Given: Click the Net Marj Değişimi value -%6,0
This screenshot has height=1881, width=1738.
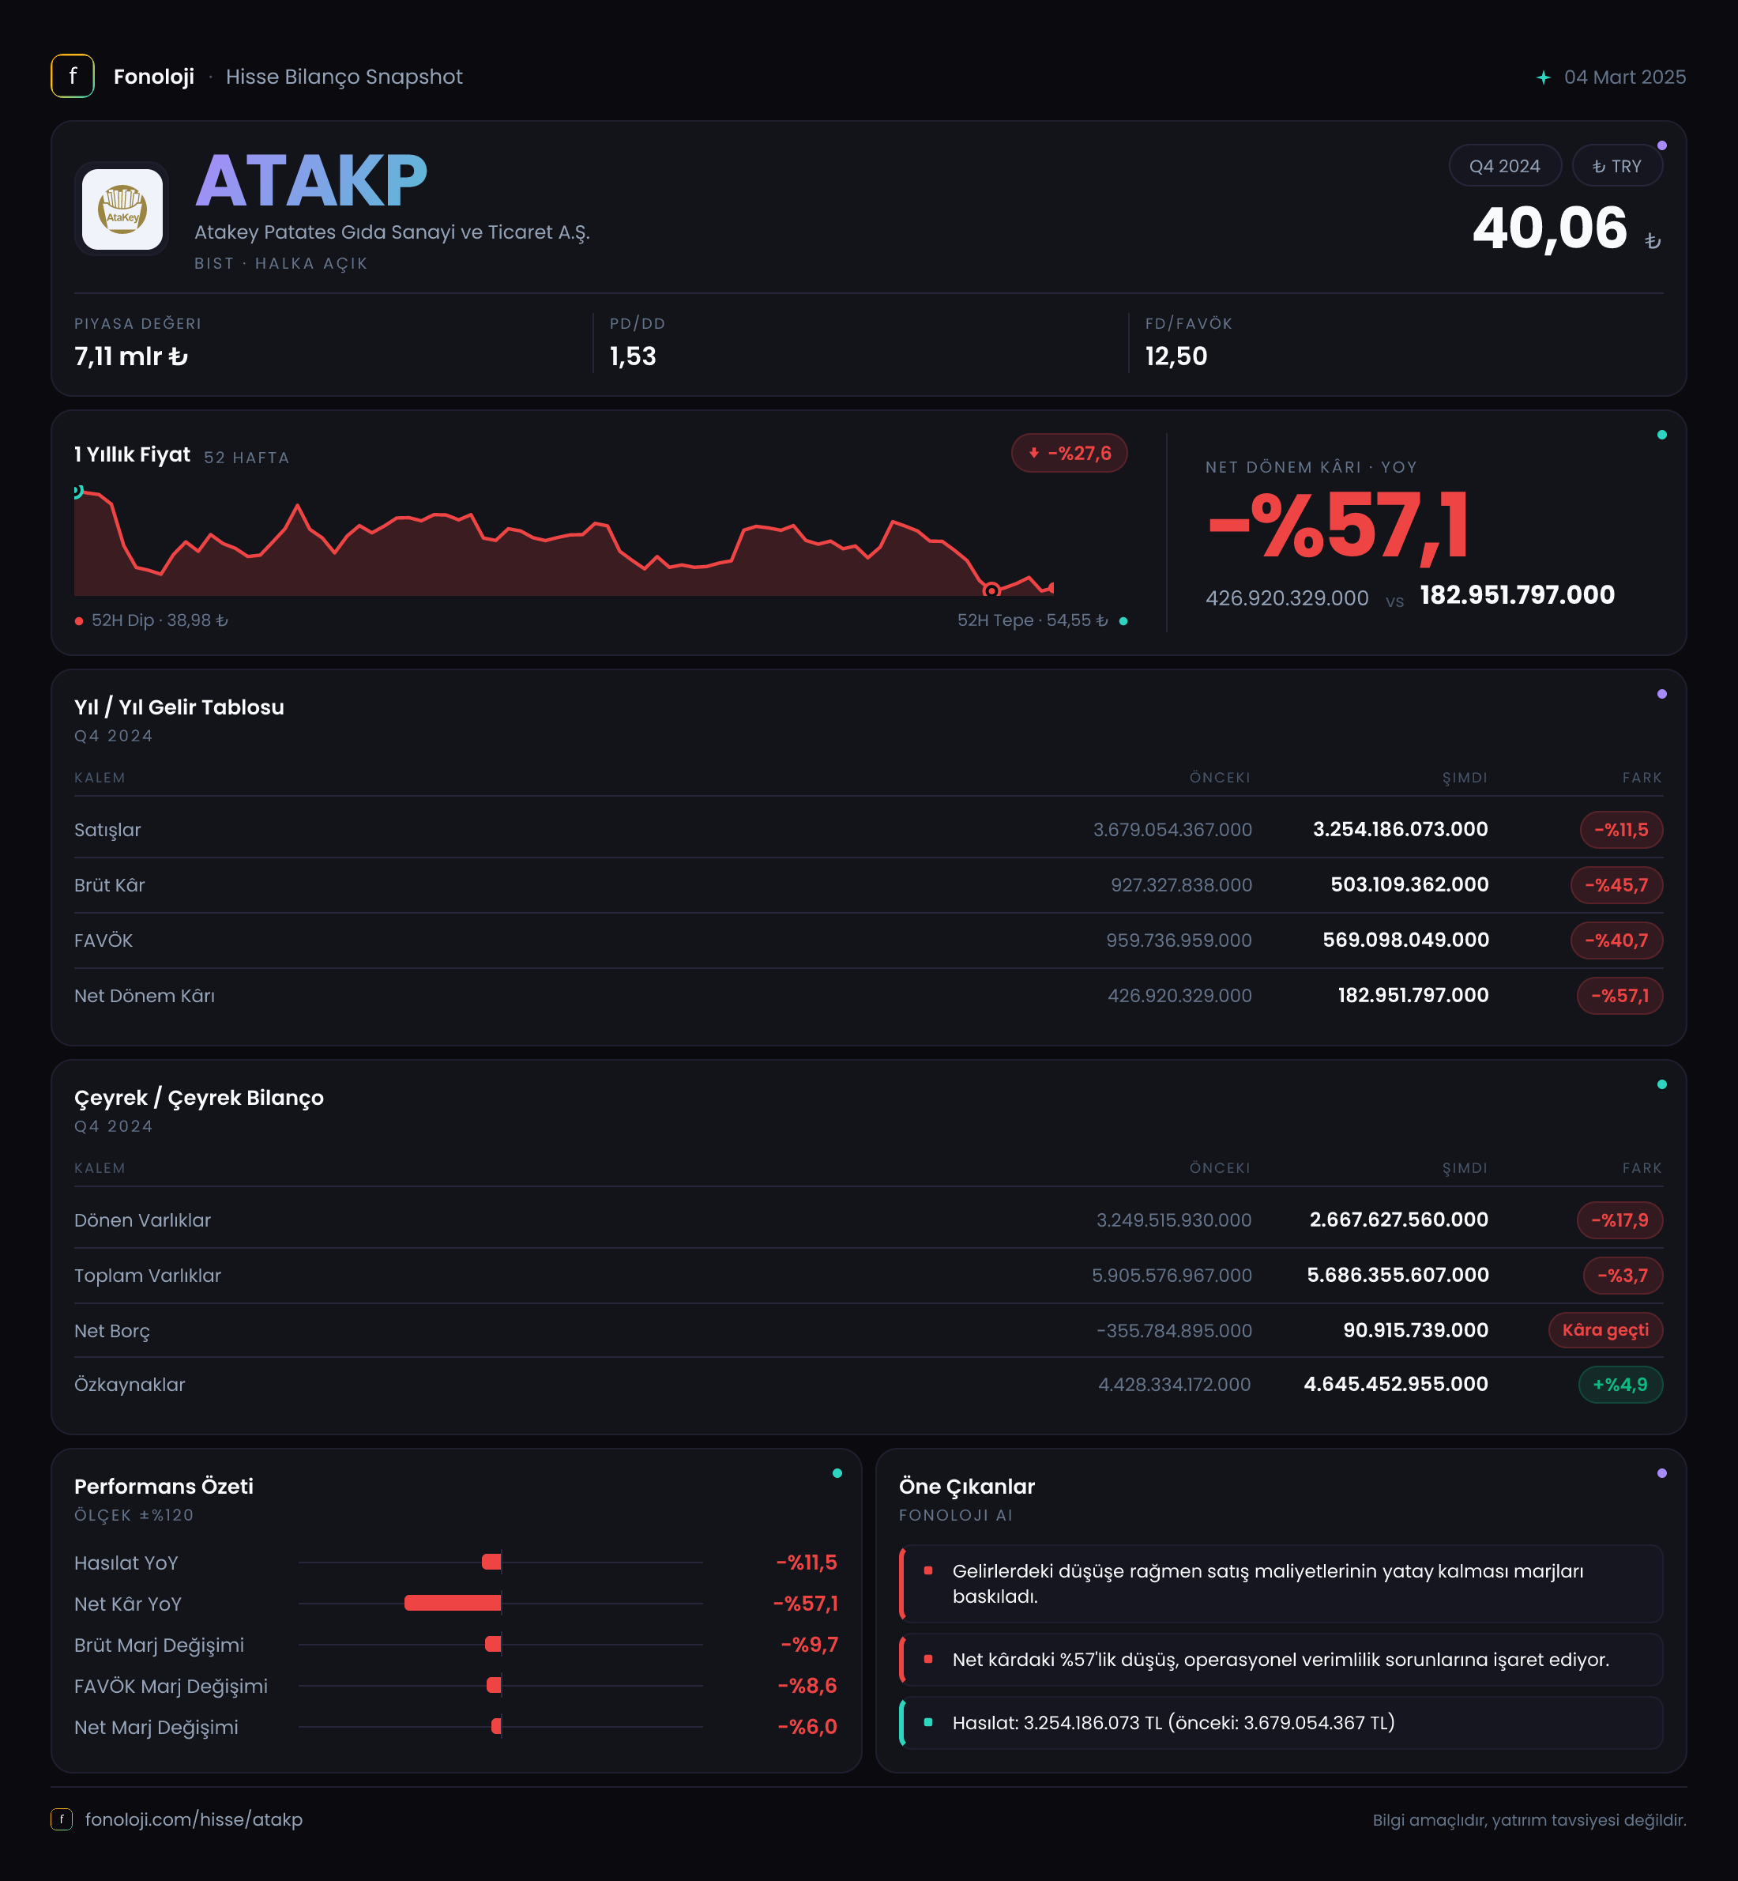Looking at the screenshot, I should tap(807, 1727).
